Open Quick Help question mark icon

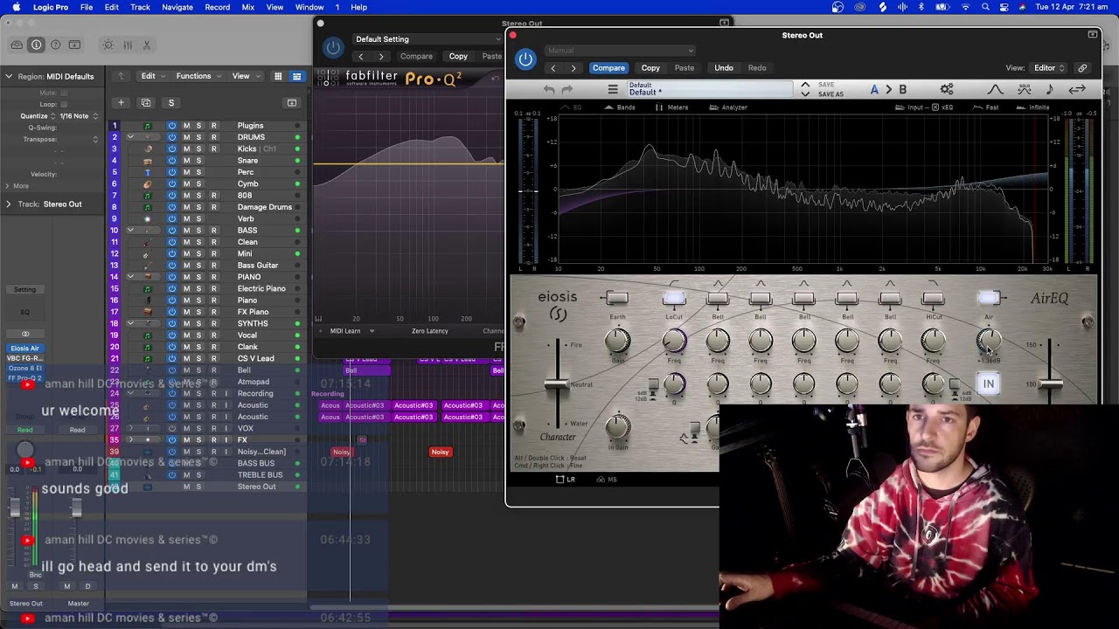pos(56,45)
